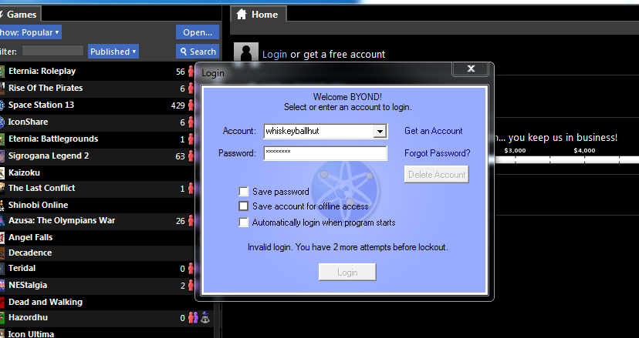Image resolution: width=639 pixels, height=338 pixels.
Task: Click the Delete Account button
Action: pyautogui.click(x=437, y=174)
